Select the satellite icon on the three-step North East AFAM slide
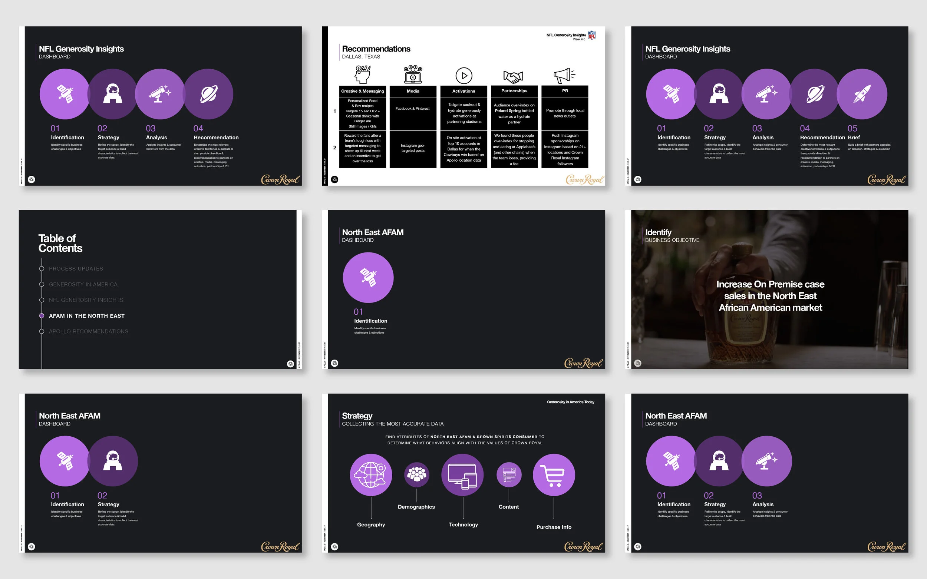The image size is (927, 579). (671, 461)
